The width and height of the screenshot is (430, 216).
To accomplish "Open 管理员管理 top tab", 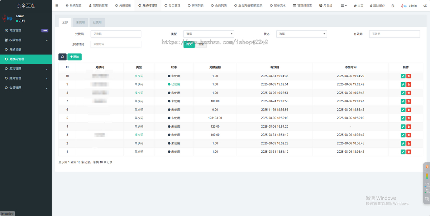I will pyautogui.click(x=98, y=6).
